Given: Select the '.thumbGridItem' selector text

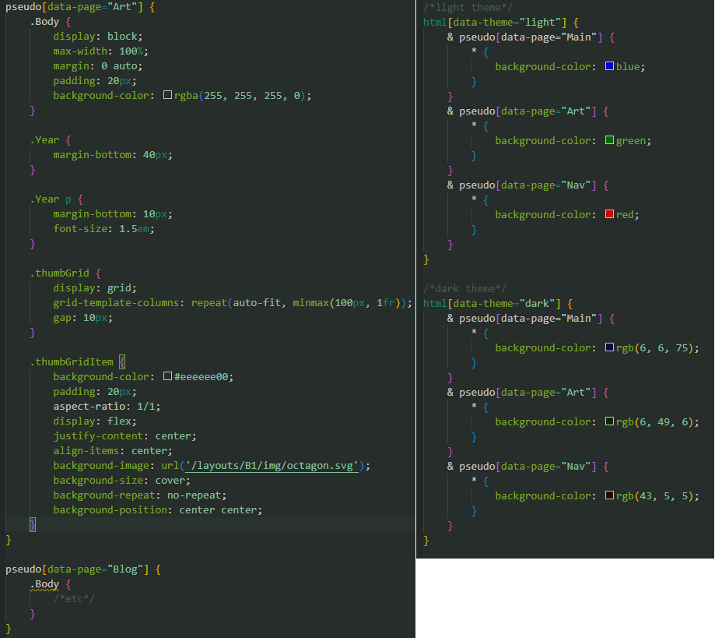Looking at the screenshot, I should 72,362.
